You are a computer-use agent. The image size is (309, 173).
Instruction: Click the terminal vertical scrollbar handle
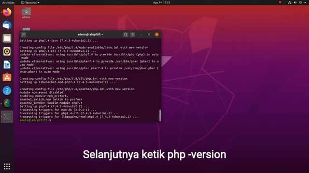[x=160, y=115]
